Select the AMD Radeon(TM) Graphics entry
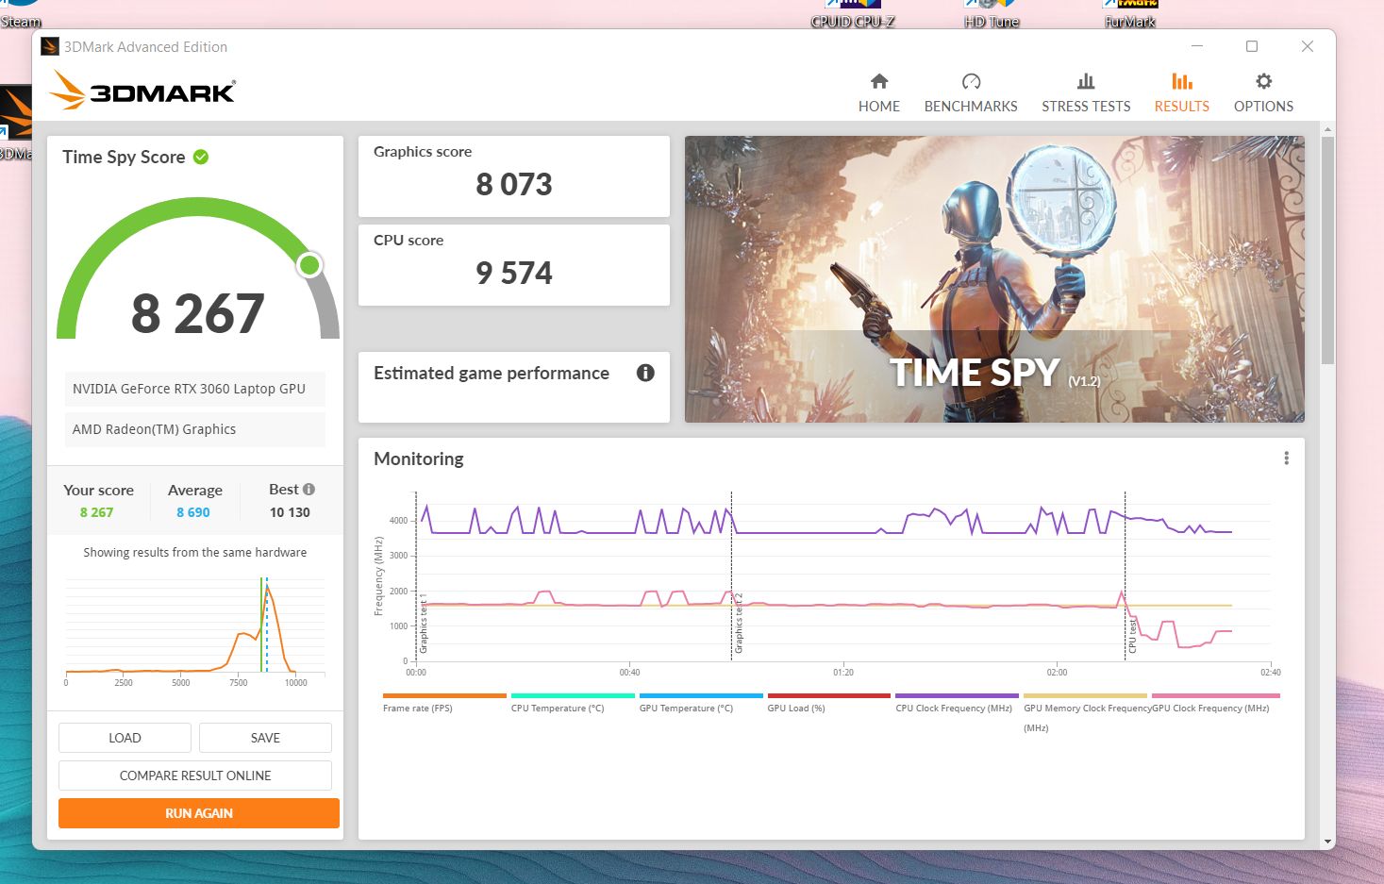This screenshot has width=1384, height=884. tap(195, 429)
